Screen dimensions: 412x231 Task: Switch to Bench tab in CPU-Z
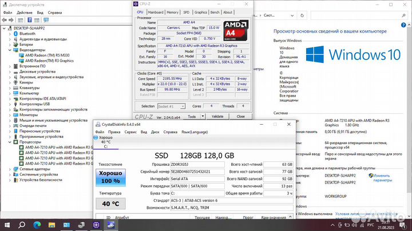tap(215, 12)
